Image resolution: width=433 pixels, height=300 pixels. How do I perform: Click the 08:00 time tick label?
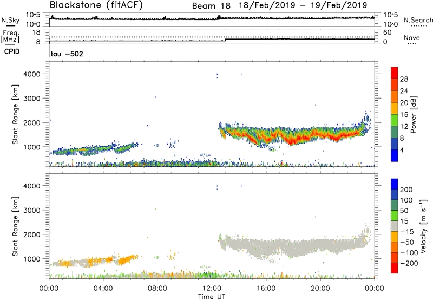(158, 289)
